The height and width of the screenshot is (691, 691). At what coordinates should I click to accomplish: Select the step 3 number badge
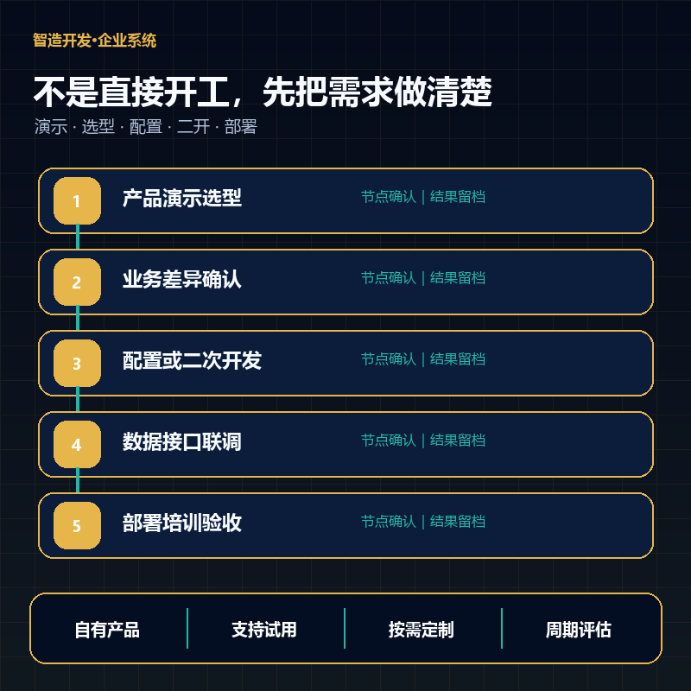77,363
